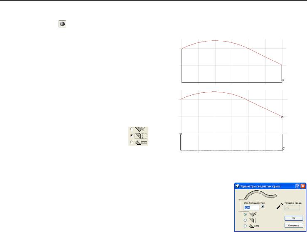This screenshot has width=307, height=232.
Task: Click the 'Толщина крыши' thickness field
Action: click(292, 208)
